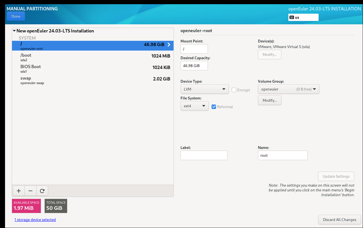
Task: Click Modify button under Volume Group
Action: point(270,100)
